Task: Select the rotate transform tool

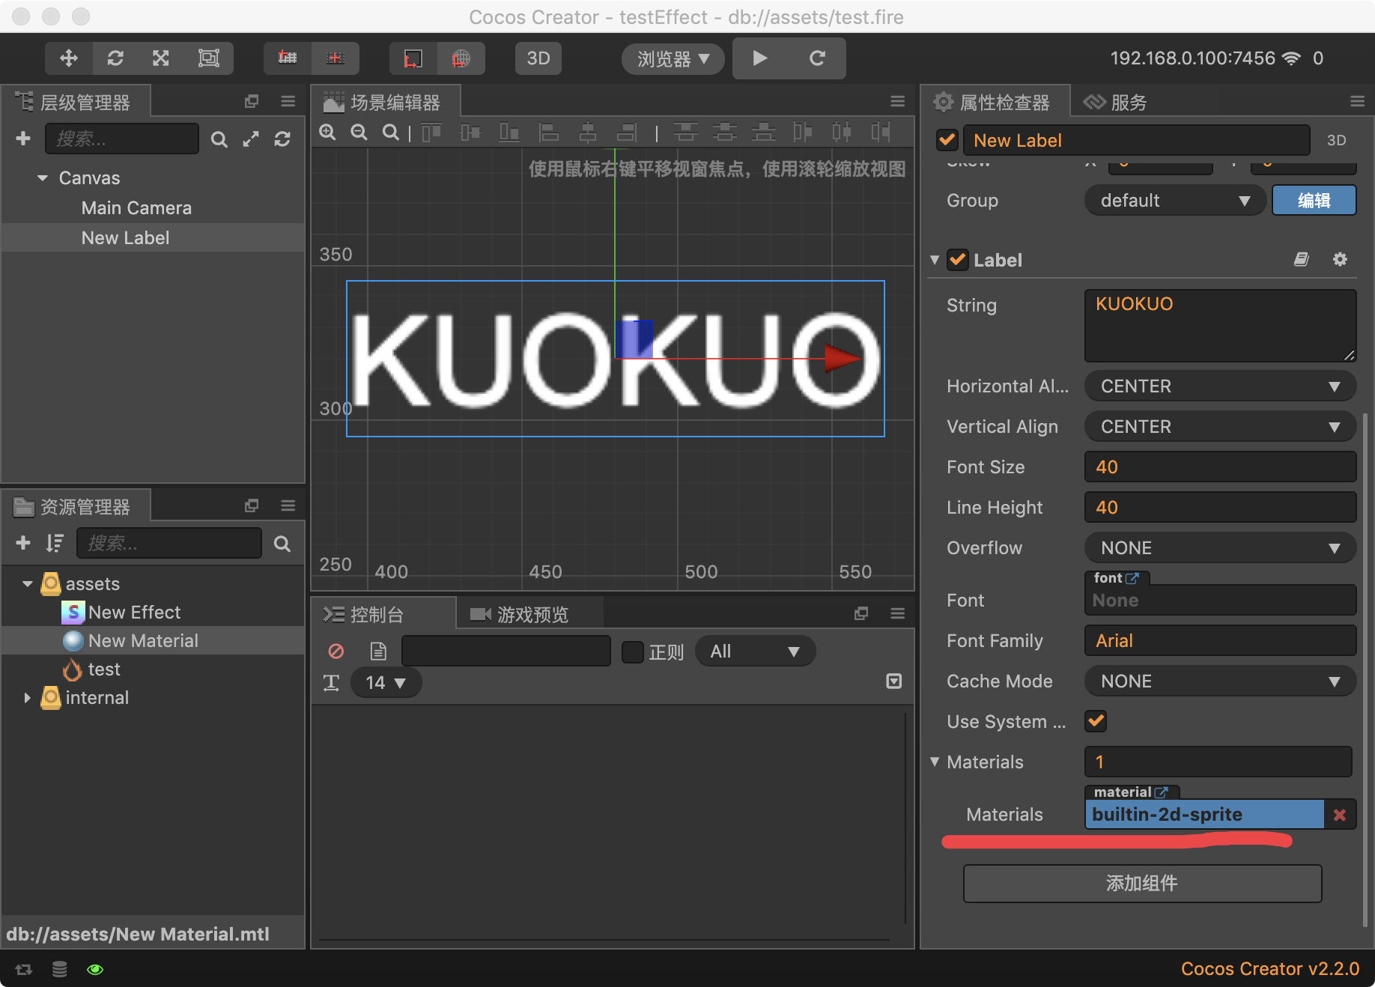Action: (115, 58)
